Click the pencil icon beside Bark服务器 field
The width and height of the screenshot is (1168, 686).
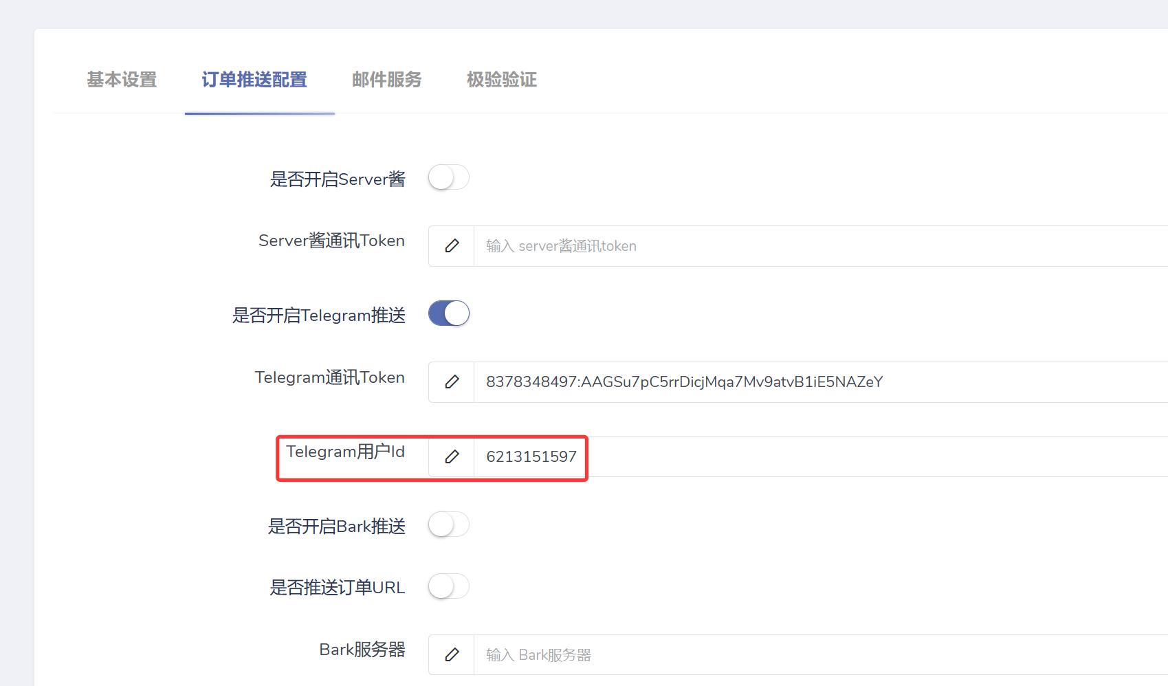[x=452, y=654]
